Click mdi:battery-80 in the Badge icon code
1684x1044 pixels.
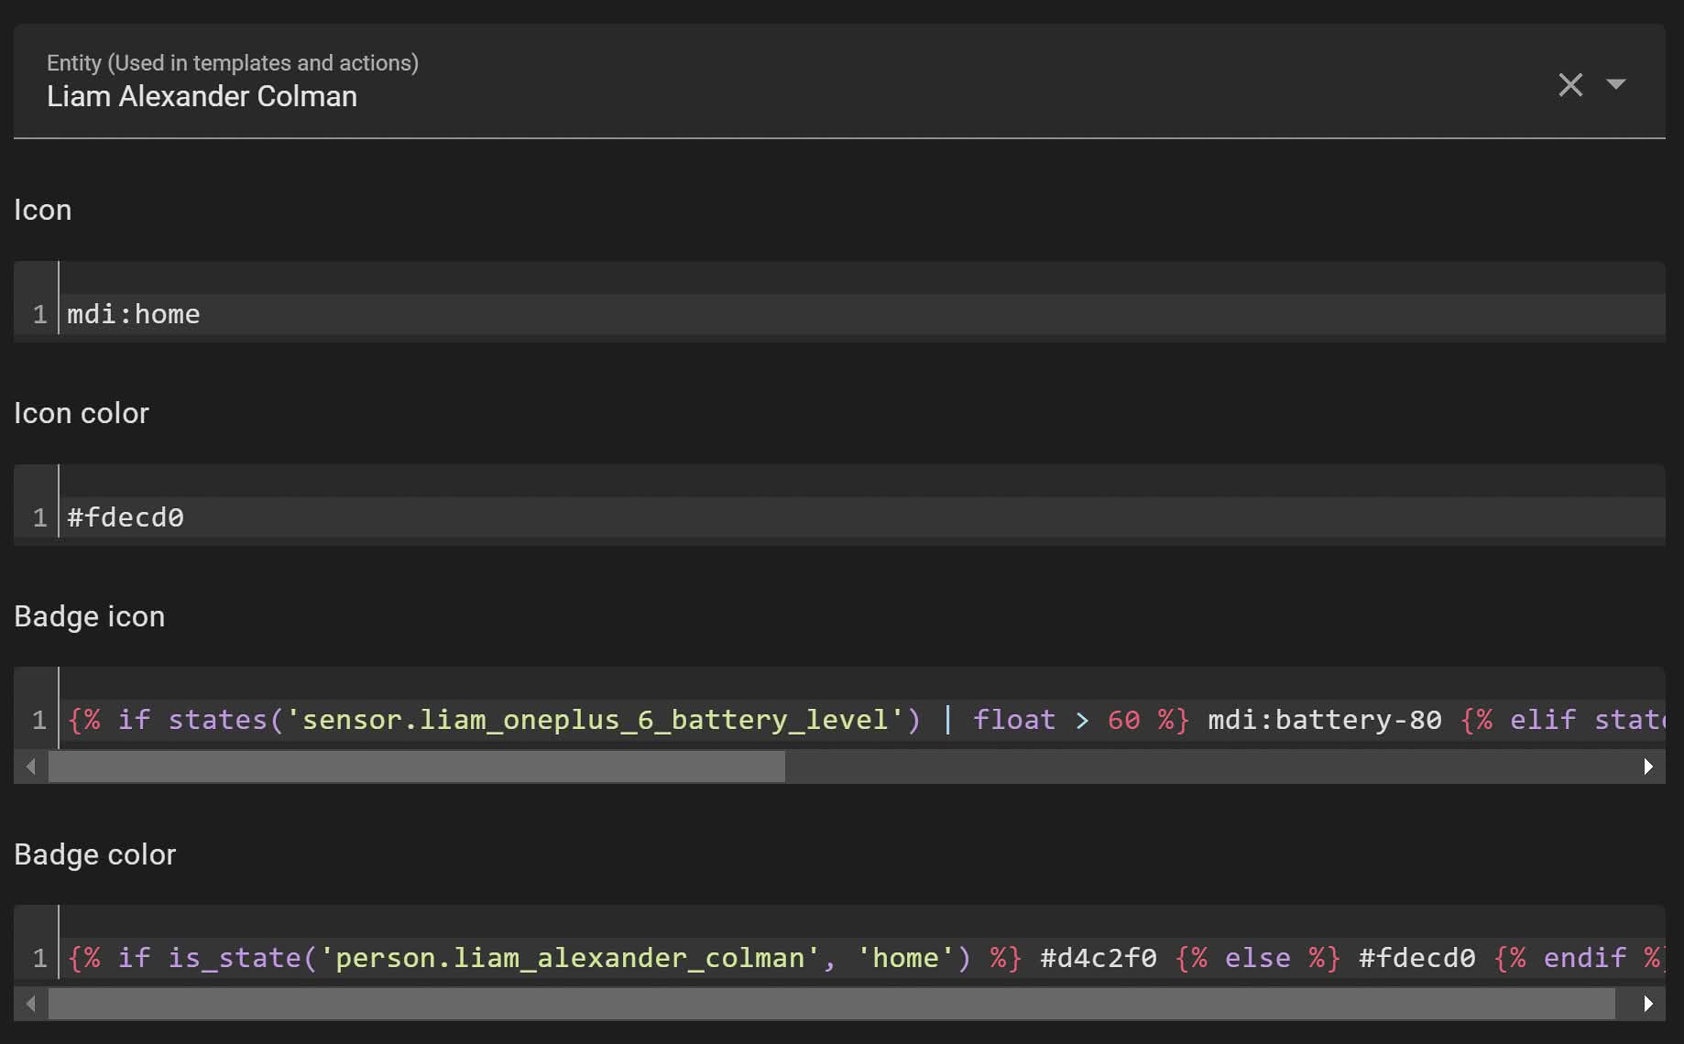pyautogui.click(x=1325, y=720)
